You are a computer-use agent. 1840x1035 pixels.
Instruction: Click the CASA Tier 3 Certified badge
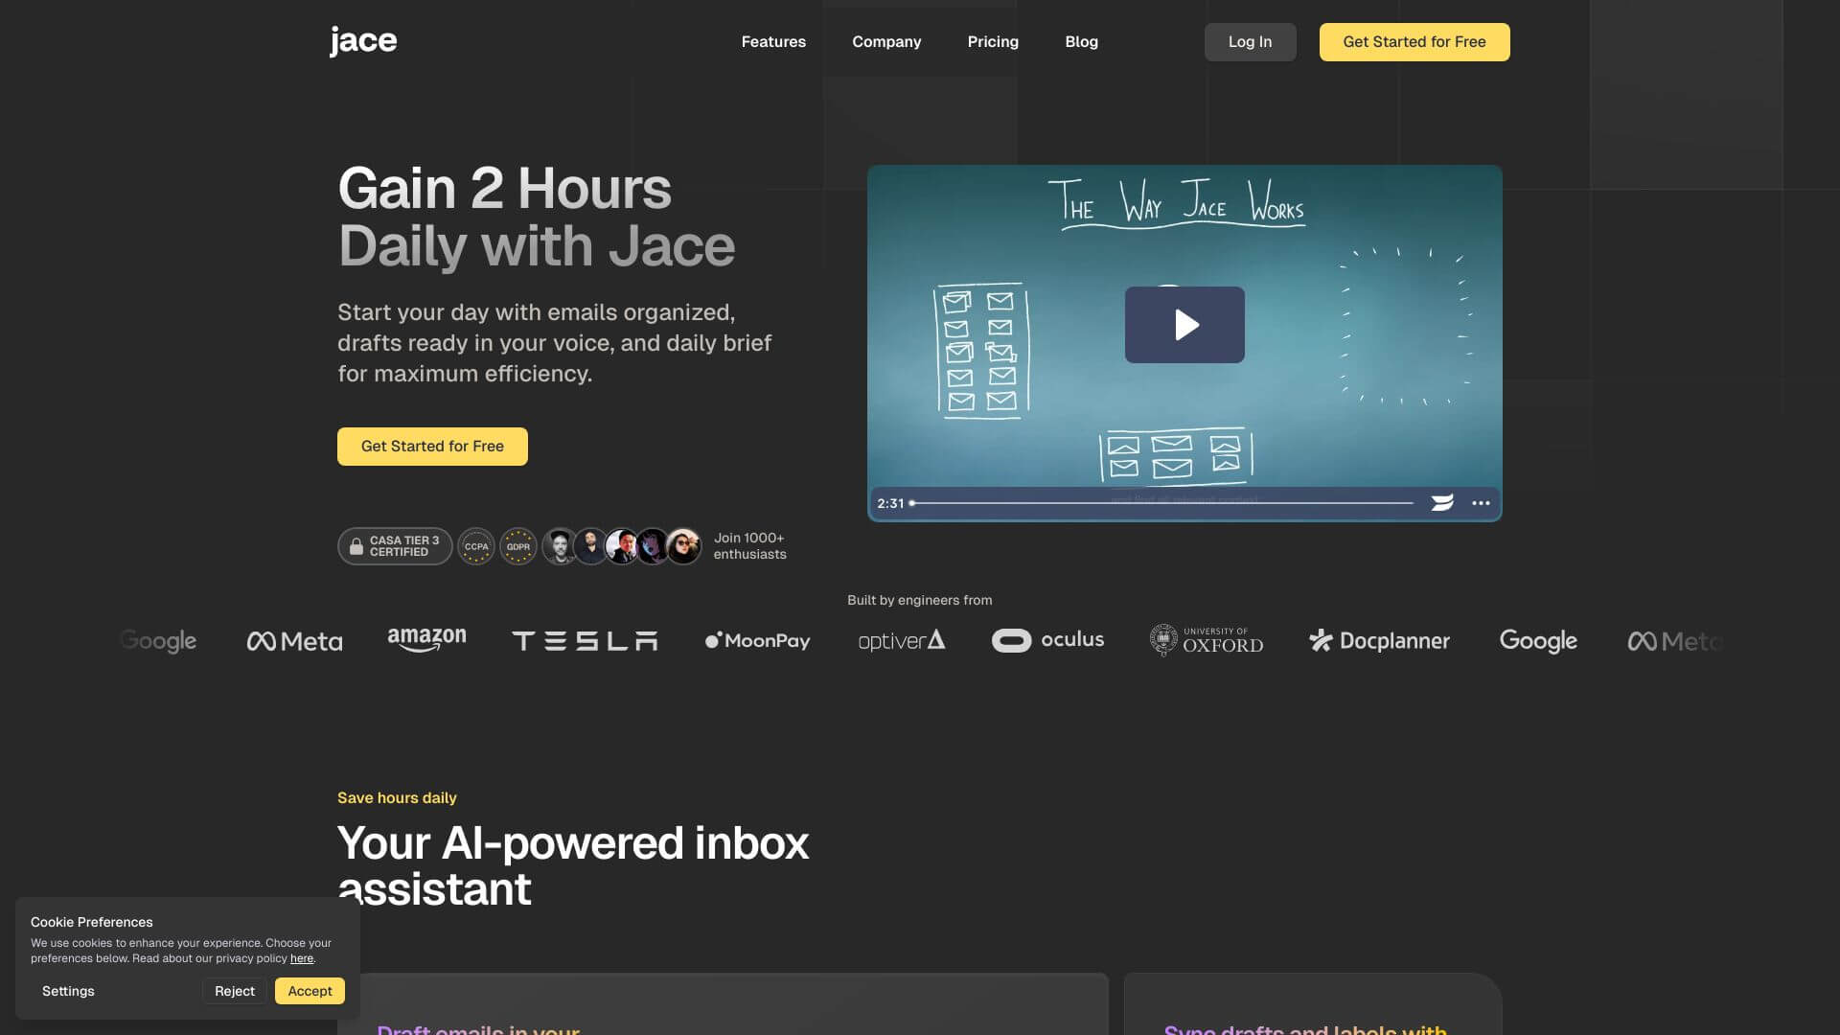click(394, 546)
